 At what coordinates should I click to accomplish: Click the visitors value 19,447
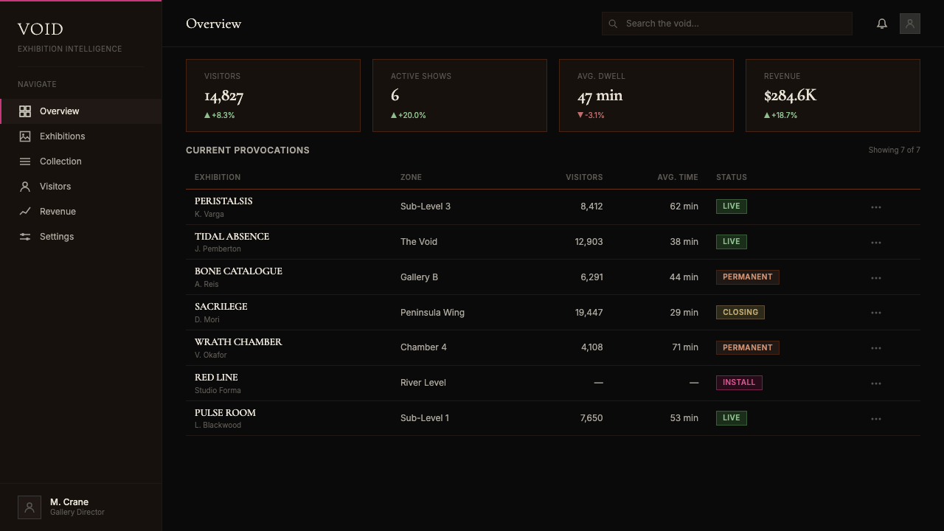pos(589,313)
